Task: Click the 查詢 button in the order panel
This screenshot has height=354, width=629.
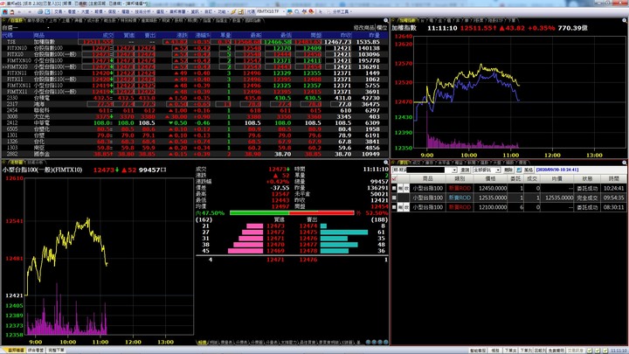Action: pyautogui.click(x=465, y=170)
